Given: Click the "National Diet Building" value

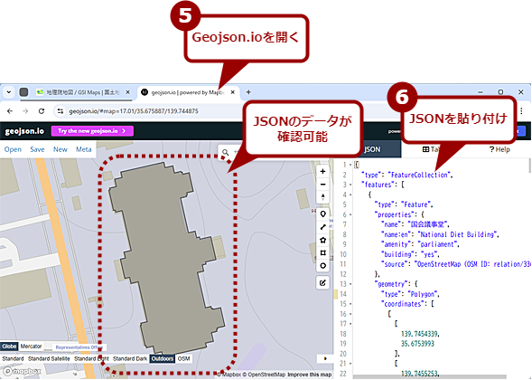Looking at the screenshot, I should tap(457, 234).
